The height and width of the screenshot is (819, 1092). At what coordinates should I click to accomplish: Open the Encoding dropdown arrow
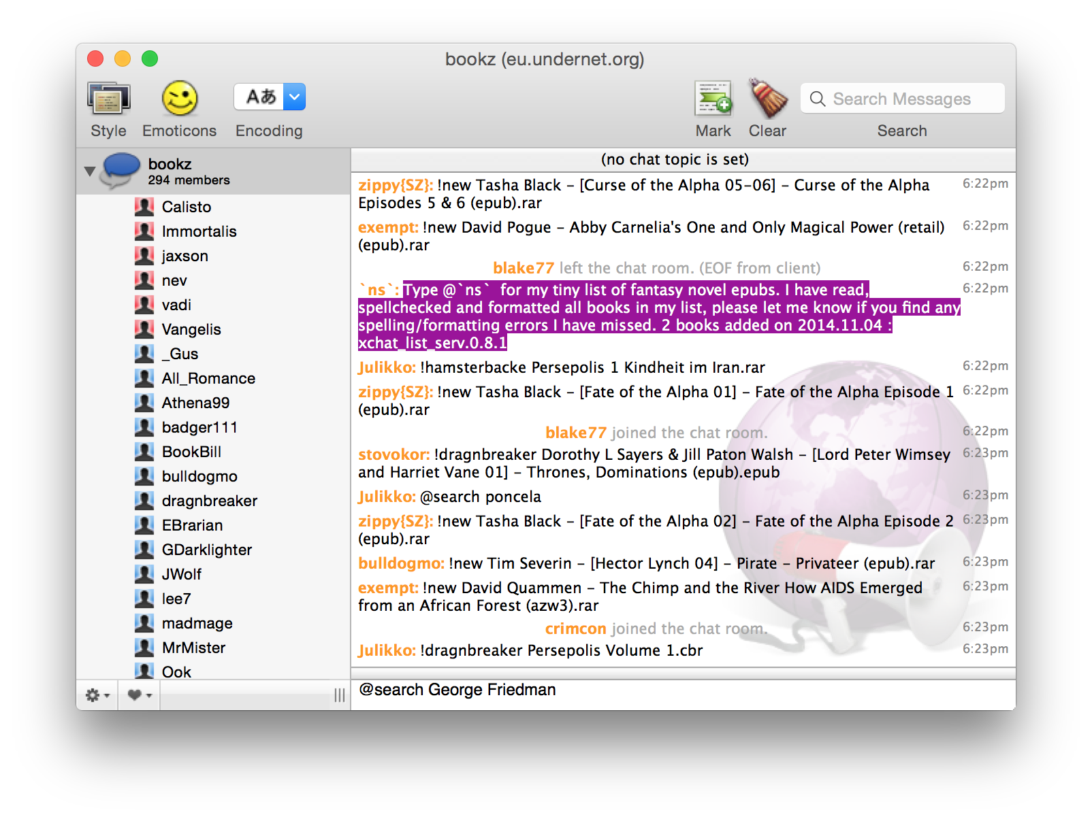pyautogui.click(x=294, y=97)
